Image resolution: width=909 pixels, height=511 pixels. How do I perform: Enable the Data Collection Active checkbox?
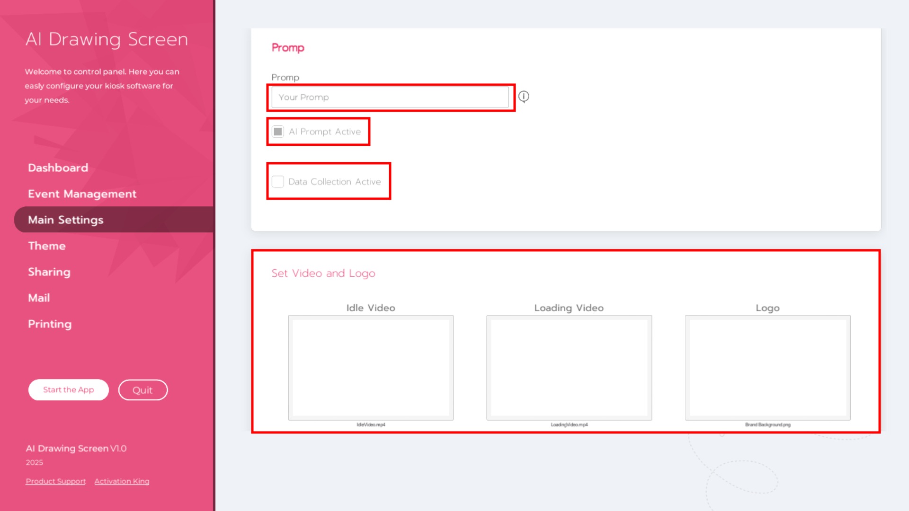point(278,182)
